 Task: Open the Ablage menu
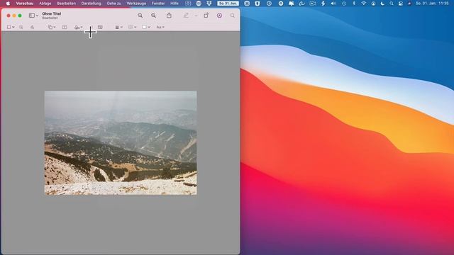coord(45,4)
